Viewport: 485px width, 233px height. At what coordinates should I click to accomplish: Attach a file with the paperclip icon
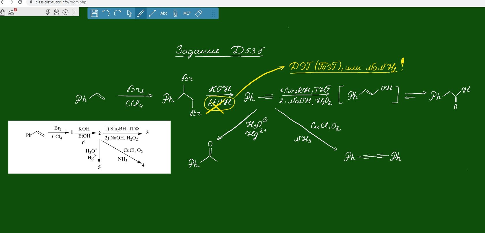tap(175, 13)
